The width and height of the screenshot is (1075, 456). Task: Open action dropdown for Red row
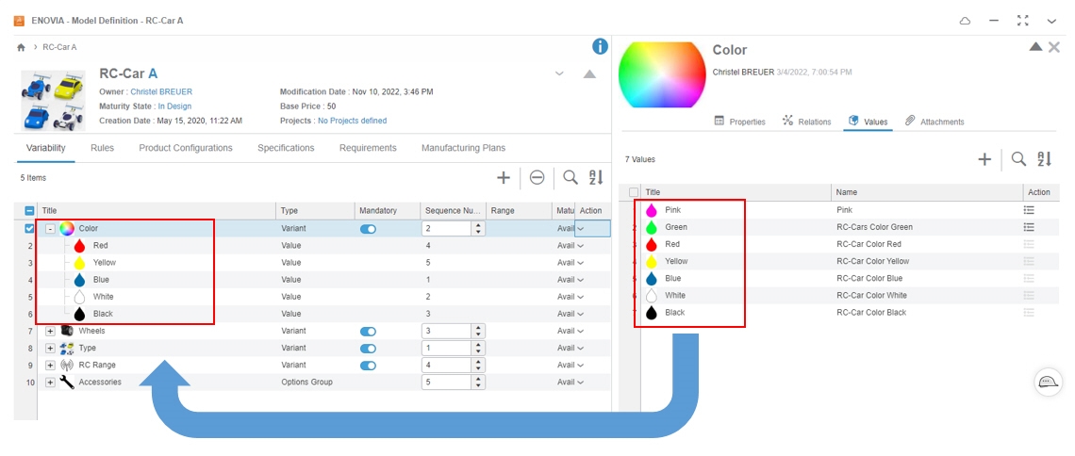pyautogui.click(x=581, y=246)
